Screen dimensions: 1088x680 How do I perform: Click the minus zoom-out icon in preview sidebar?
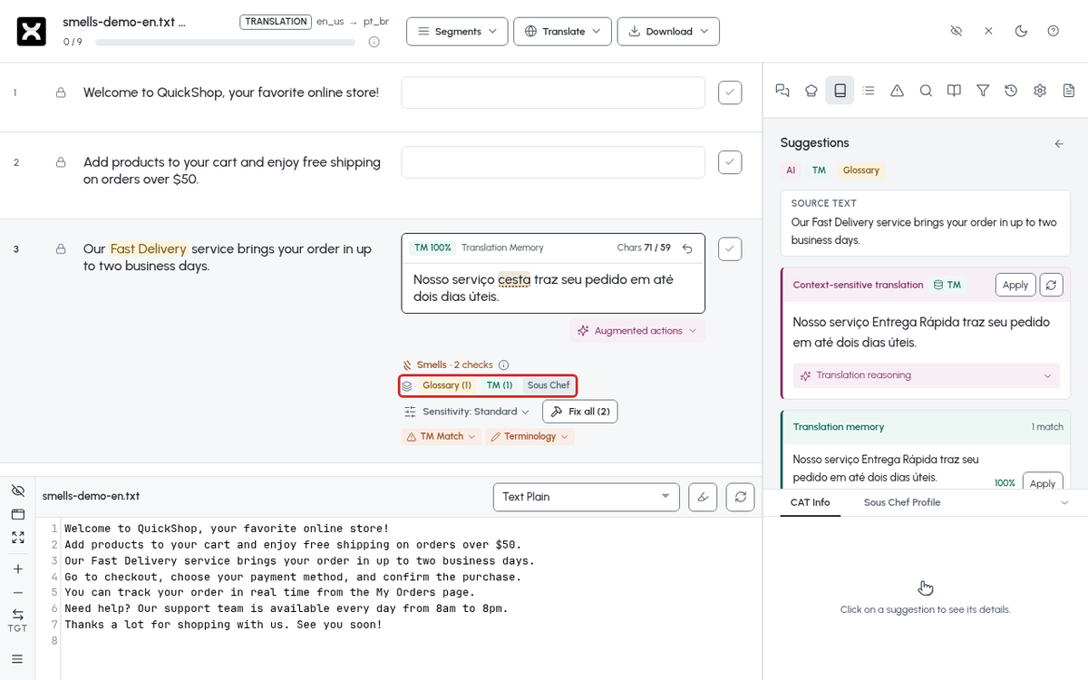(x=17, y=592)
